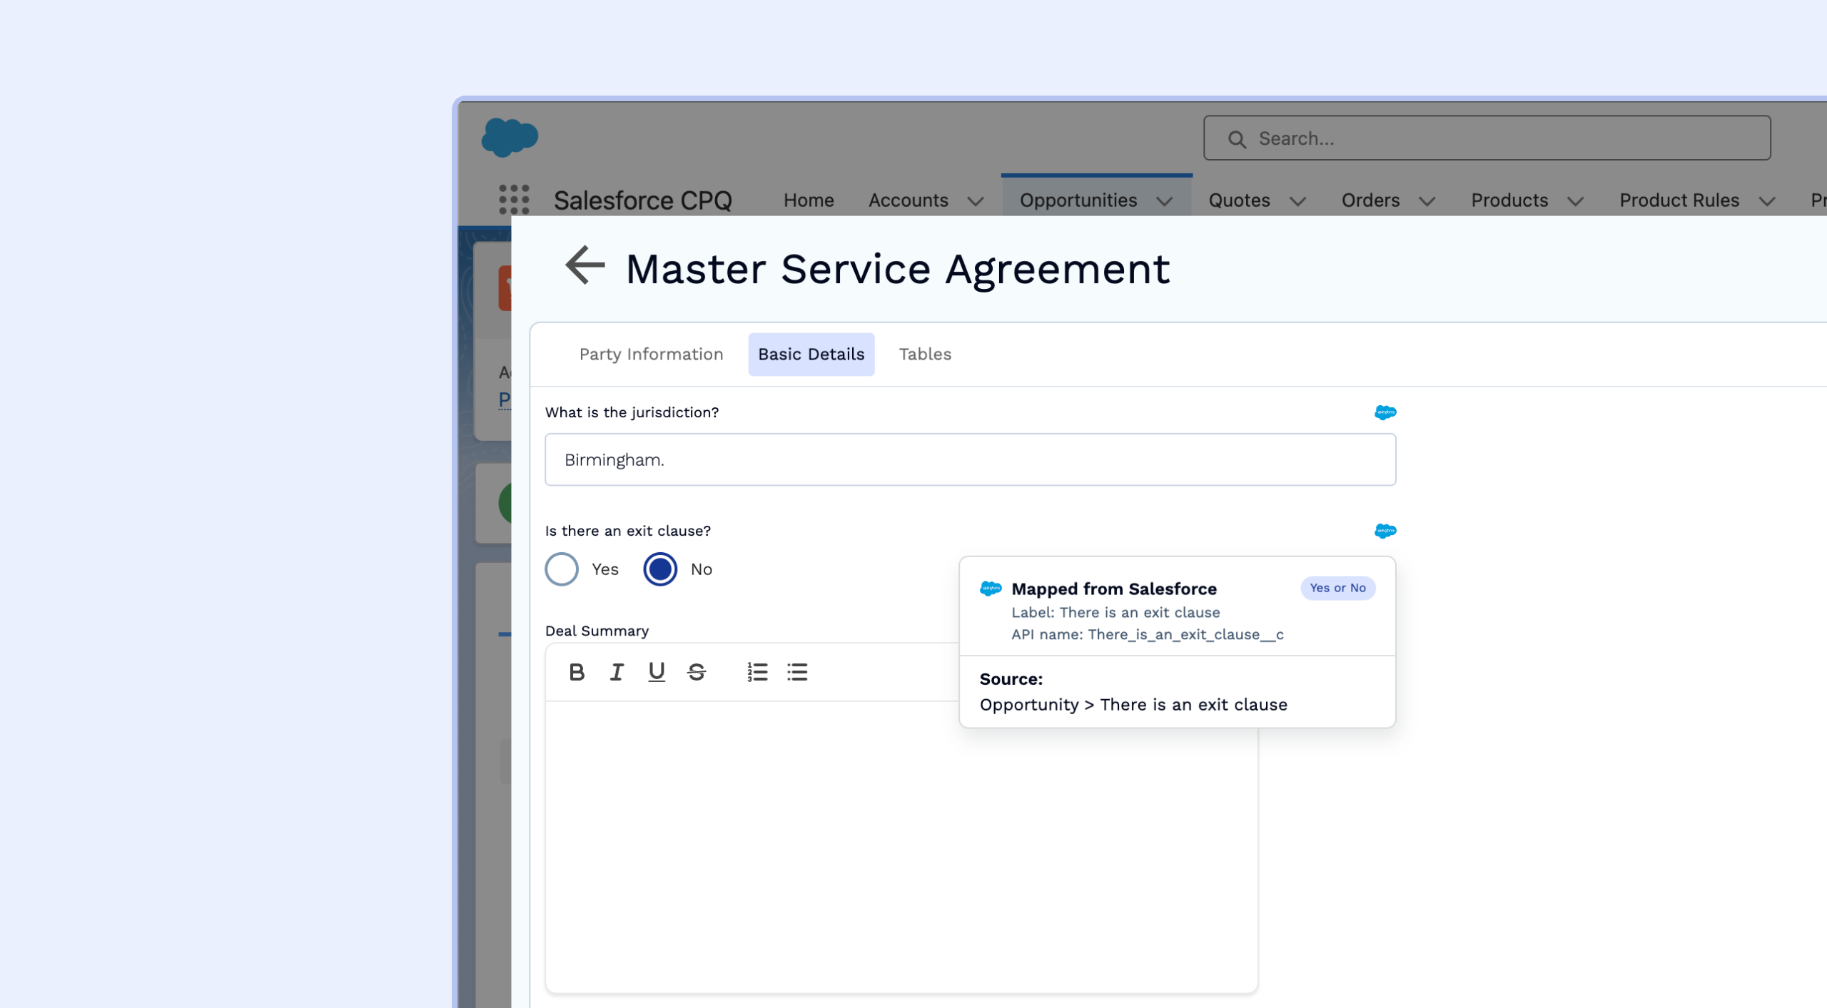Viewport: 1827px width, 1008px height.
Task: Click Salesforce mapping icon beside exit clause
Action: point(1385,531)
